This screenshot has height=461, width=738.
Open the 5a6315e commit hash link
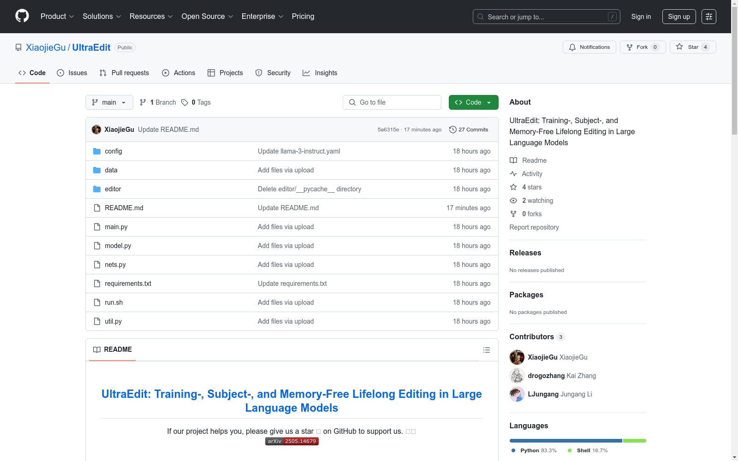(x=388, y=130)
